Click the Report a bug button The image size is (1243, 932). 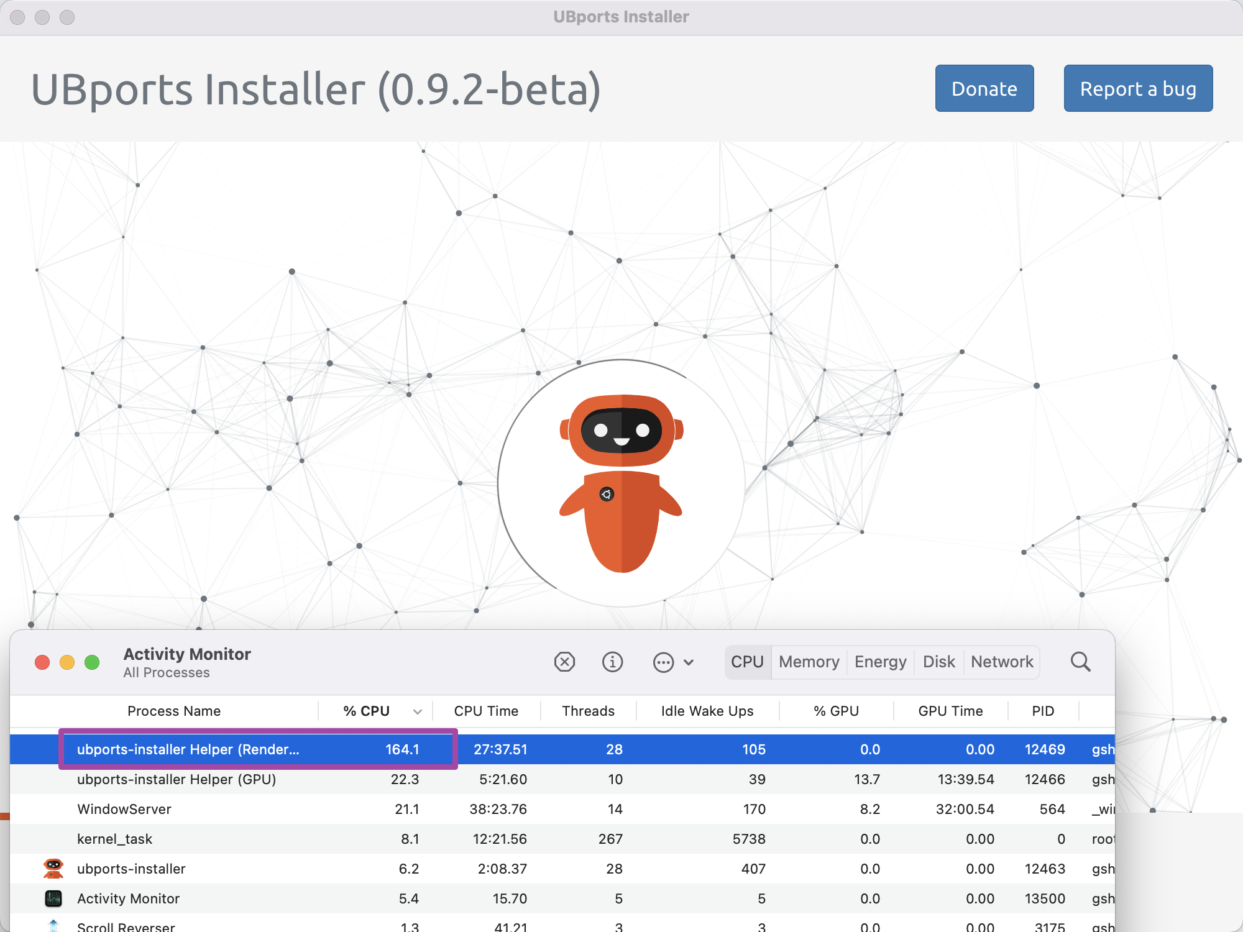tap(1138, 88)
